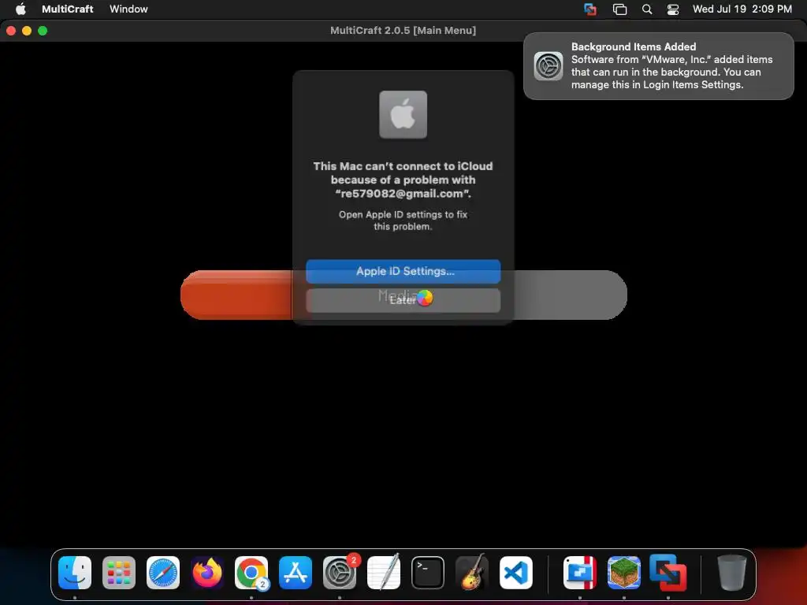Open the MultiCraft menu
The width and height of the screenshot is (807, 605).
tap(68, 9)
